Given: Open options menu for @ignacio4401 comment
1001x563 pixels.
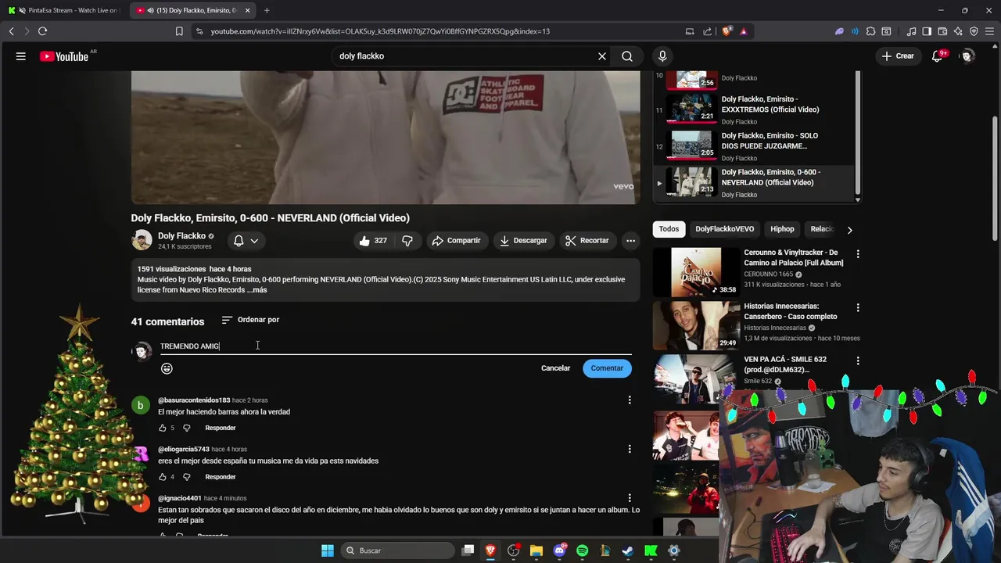Looking at the screenshot, I should [630, 498].
